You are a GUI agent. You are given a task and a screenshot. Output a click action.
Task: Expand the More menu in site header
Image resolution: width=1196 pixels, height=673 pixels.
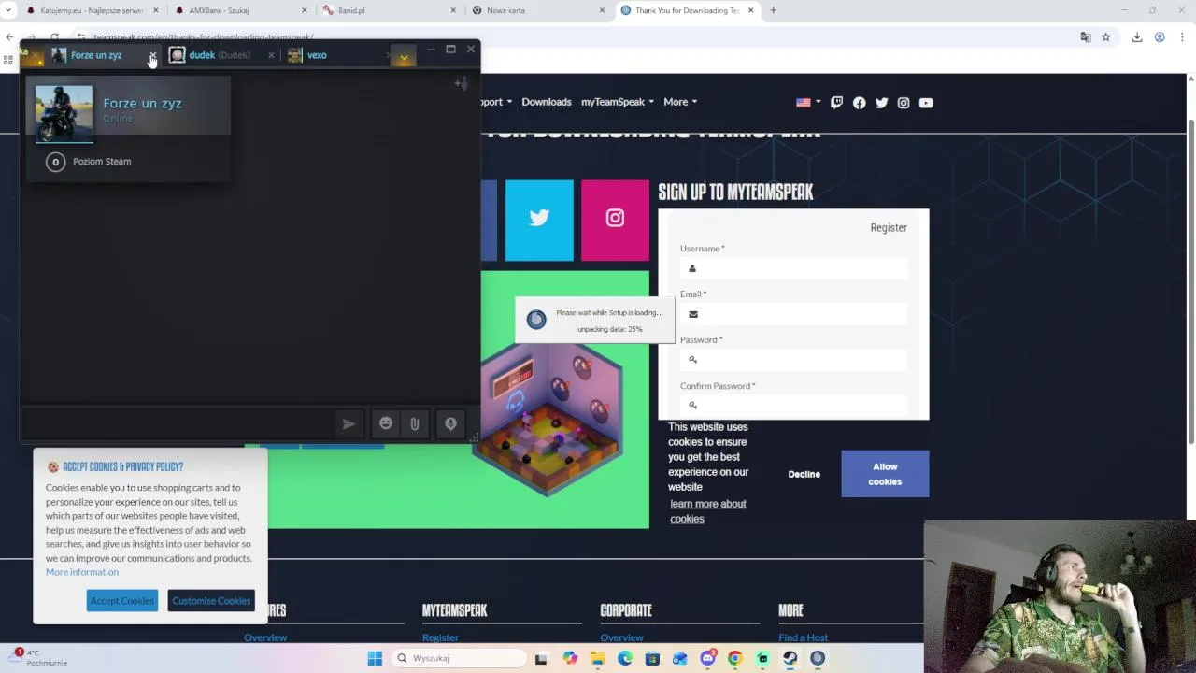click(x=680, y=102)
